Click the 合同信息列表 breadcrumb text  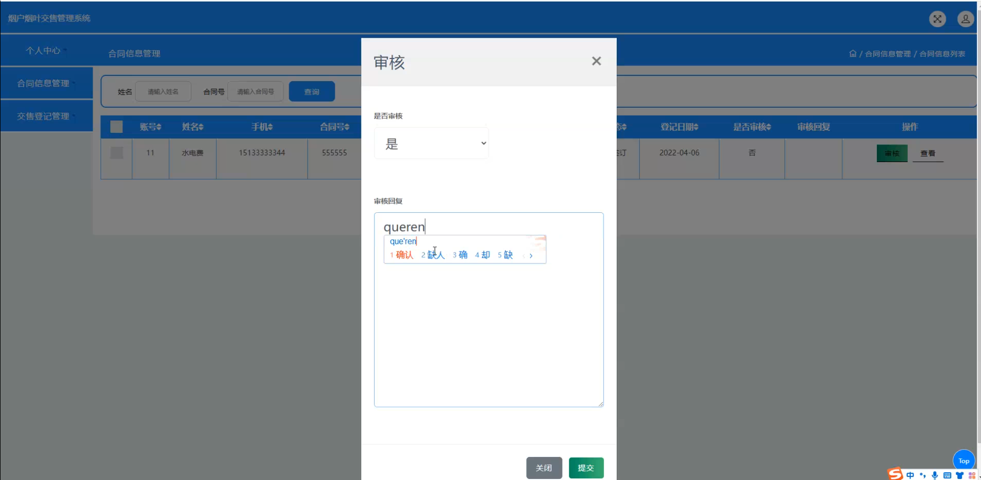tap(942, 54)
